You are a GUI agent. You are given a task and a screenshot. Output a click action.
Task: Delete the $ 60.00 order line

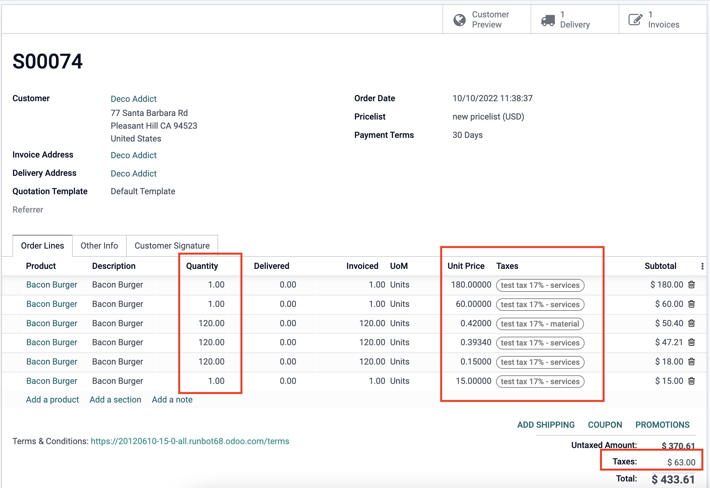[x=691, y=304]
